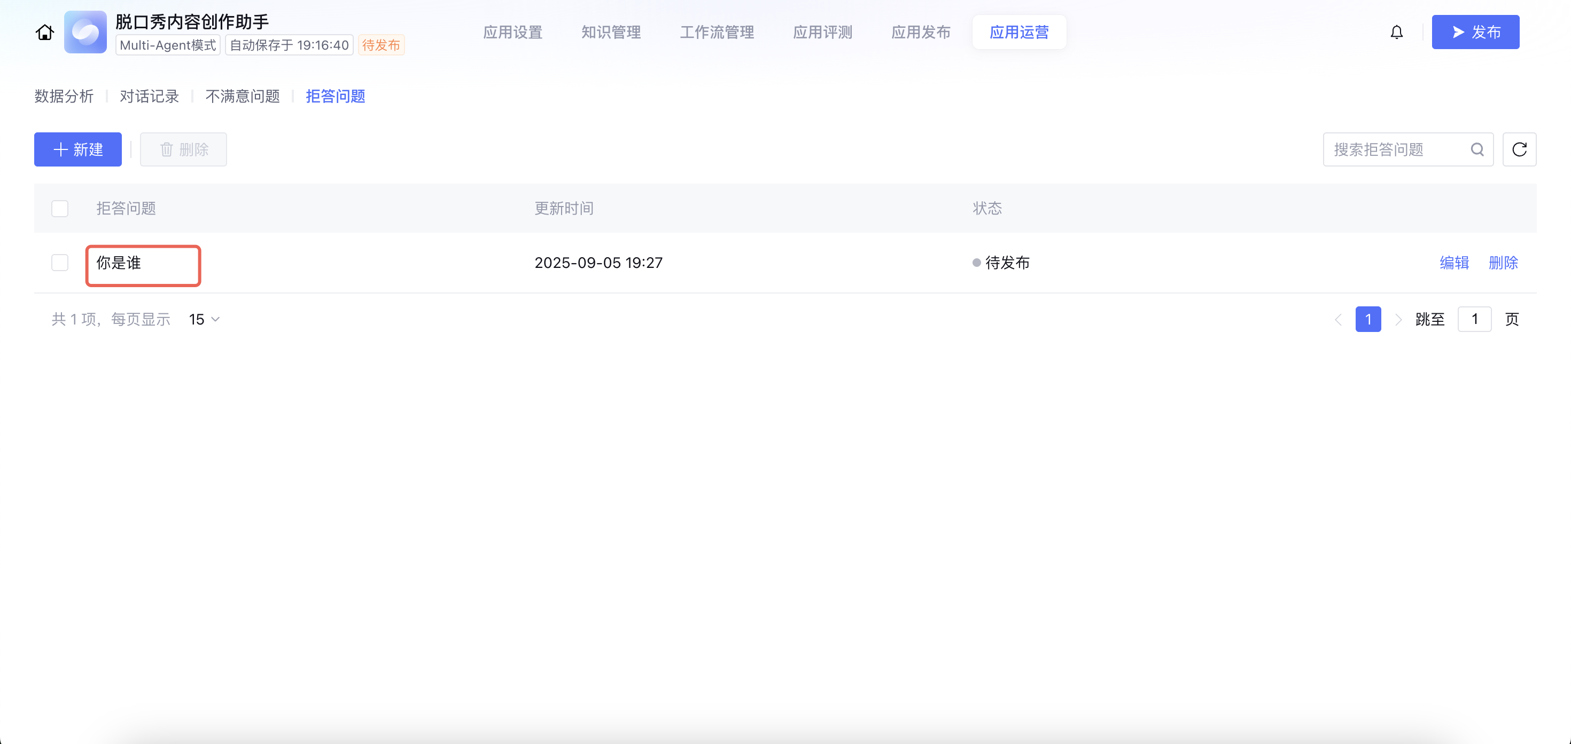Click the 新建 button
The height and width of the screenshot is (744, 1571).
[x=78, y=149]
